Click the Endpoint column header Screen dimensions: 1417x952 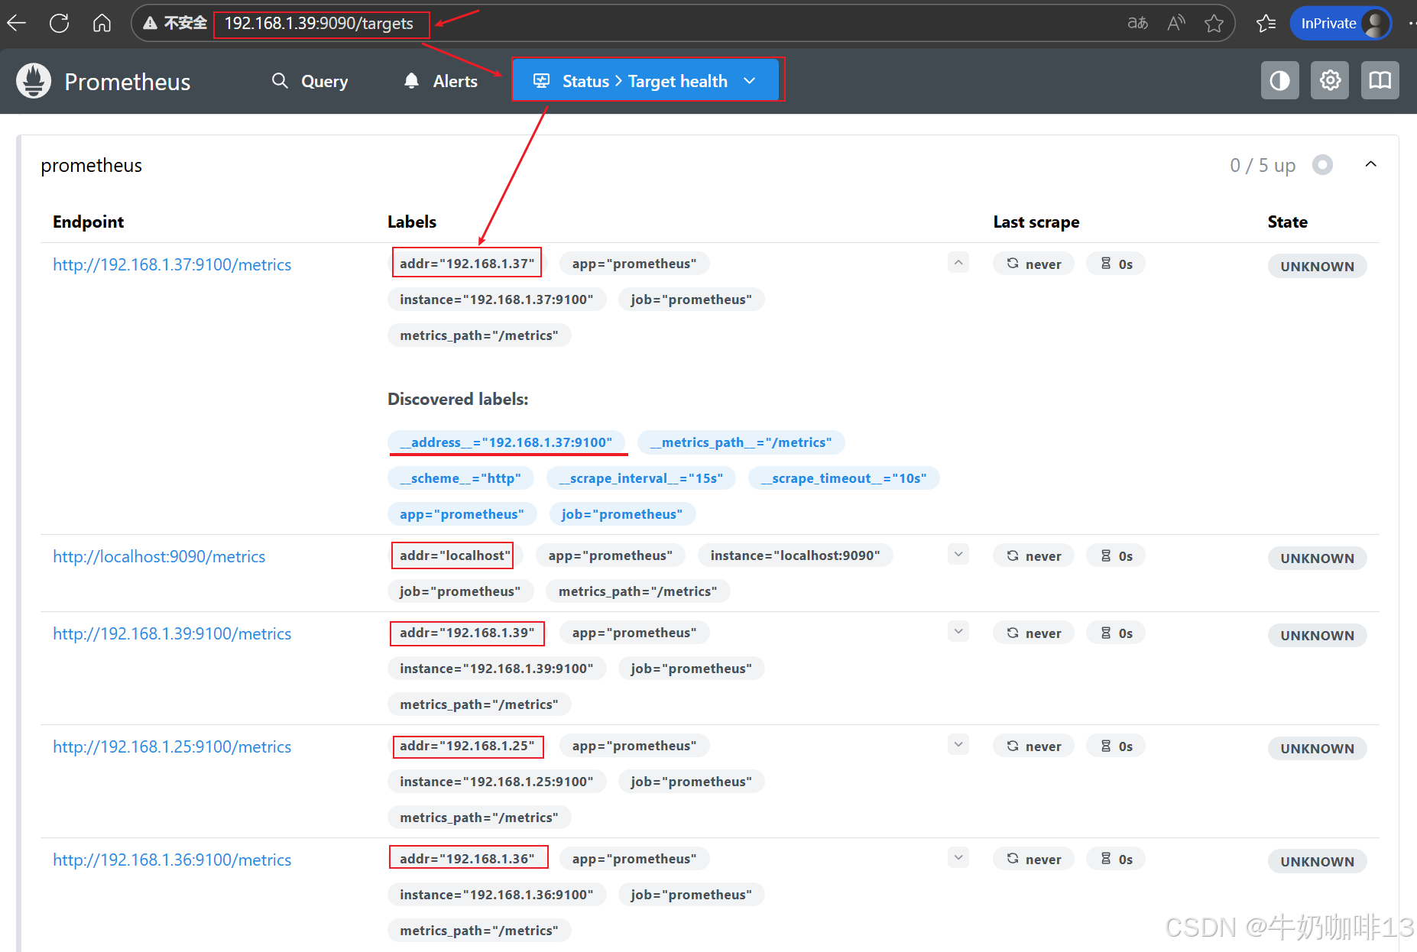click(x=88, y=222)
